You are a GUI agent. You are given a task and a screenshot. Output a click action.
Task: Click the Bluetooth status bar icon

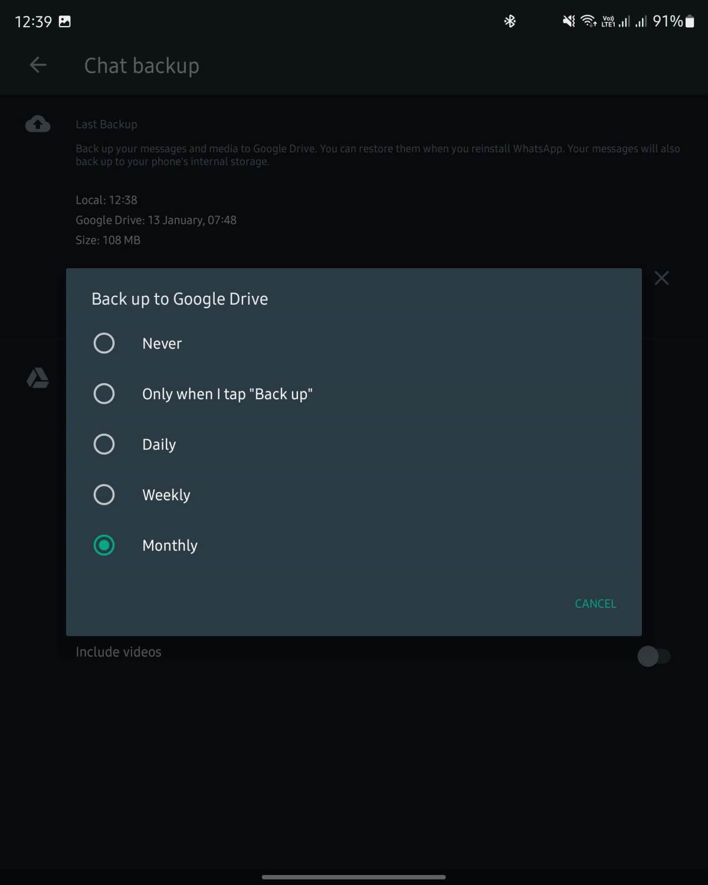coord(510,21)
